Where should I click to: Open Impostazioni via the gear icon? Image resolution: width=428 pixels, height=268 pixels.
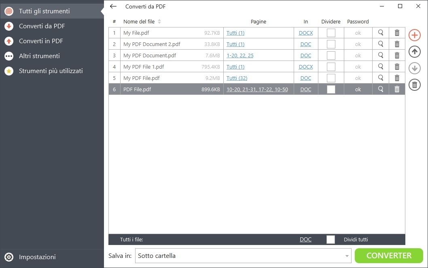[x=9, y=257]
